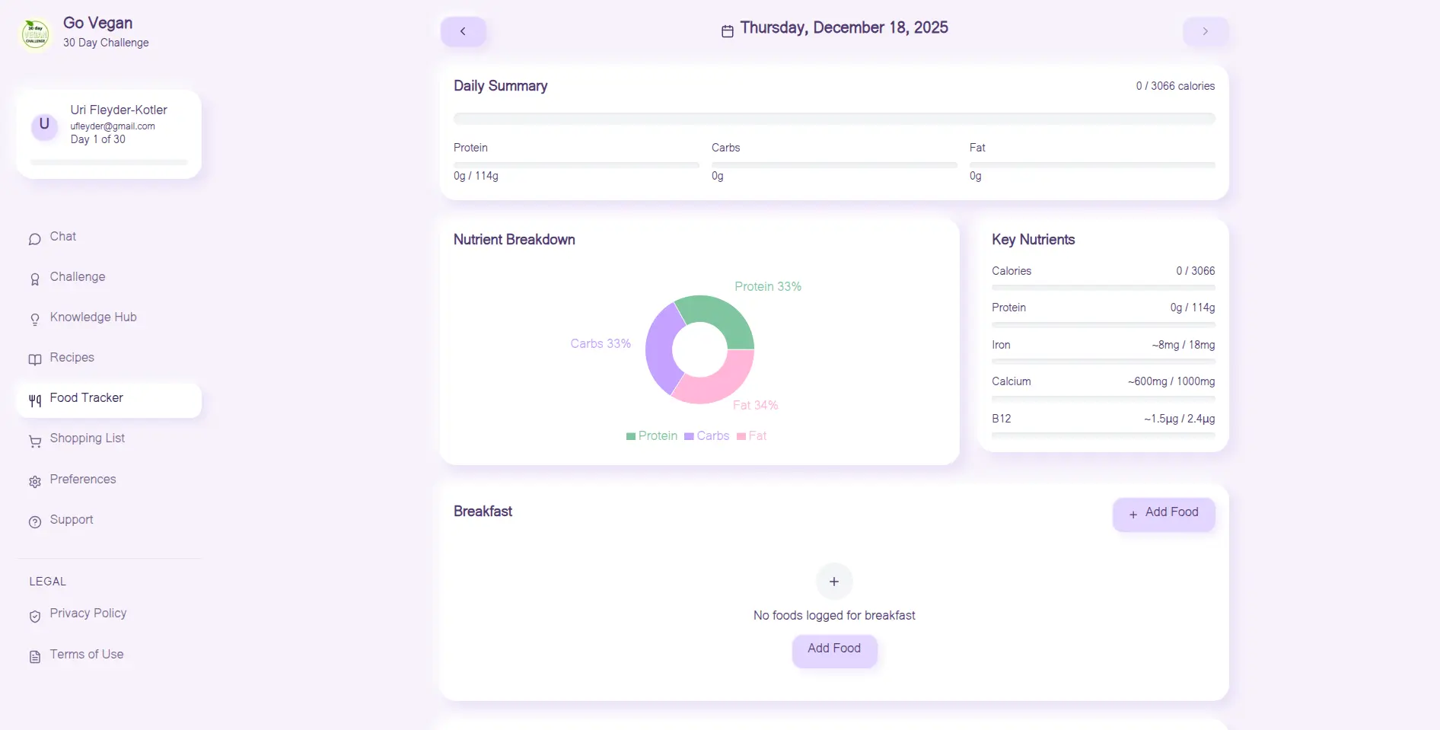The width and height of the screenshot is (1440, 730).
Task: Go to next day with right chevron
Action: [1206, 31]
